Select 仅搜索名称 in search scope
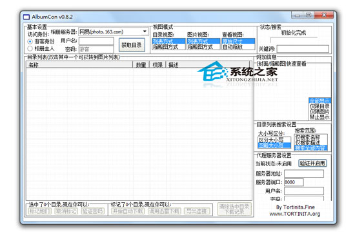The width and height of the screenshot is (355, 235). [x=310, y=137]
